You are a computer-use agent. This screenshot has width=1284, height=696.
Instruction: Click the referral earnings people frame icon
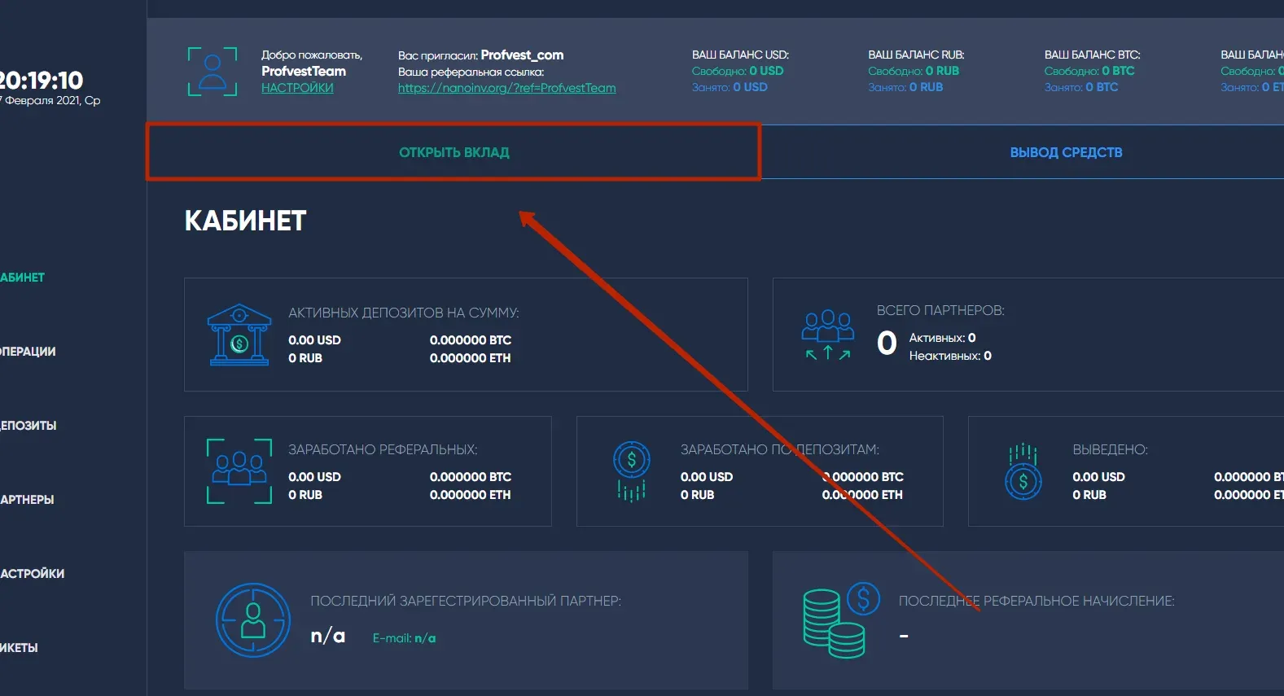click(x=239, y=471)
